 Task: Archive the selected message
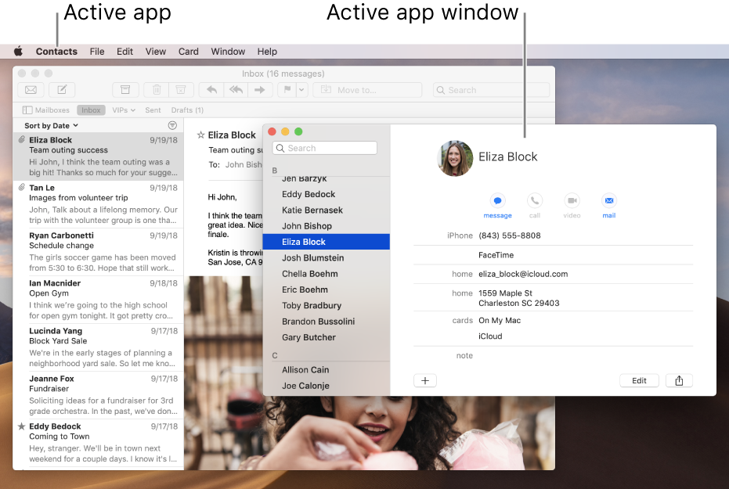pos(125,90)
